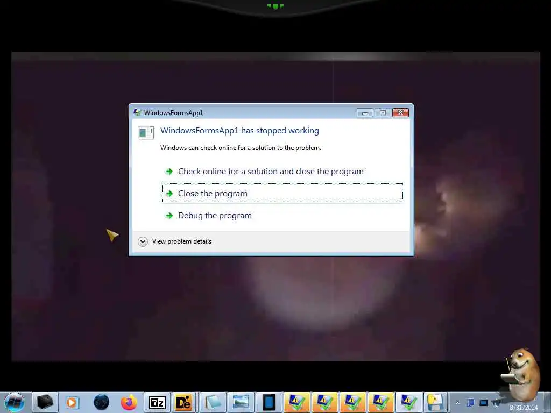This screenshot has height=413, width=551.
Task: Close the WindowsFormsApp1 error dialog
Action: click(400, 113)
